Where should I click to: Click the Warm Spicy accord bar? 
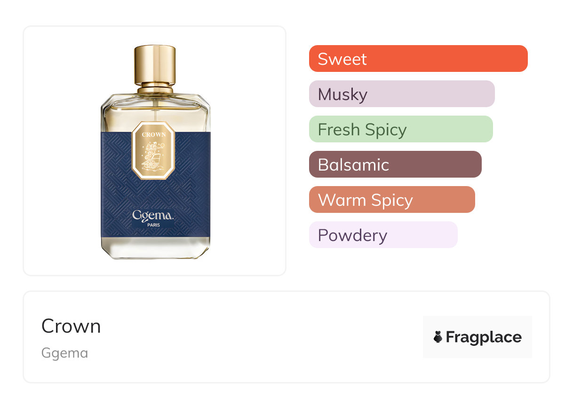point(392,200)
